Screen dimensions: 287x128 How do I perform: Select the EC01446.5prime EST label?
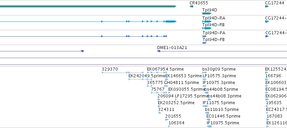click(x=223, y=116)
